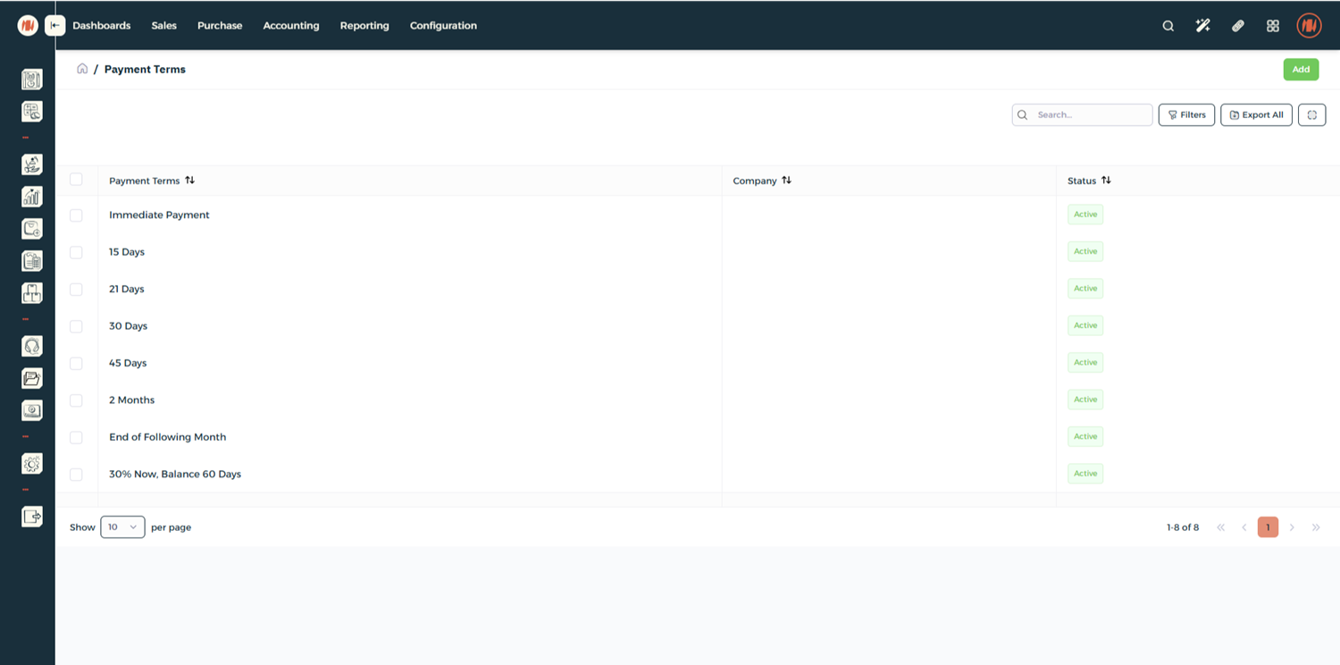
Task: Open the link/attachment icon in header
Action: [1237, 26]
